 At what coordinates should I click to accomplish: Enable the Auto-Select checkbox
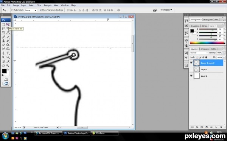(12, 10)
